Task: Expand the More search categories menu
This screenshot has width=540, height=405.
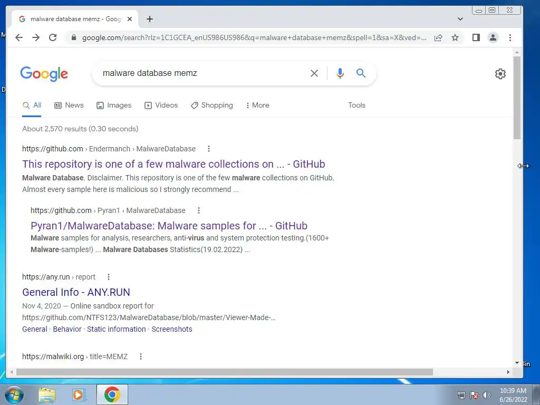Action: [x=257, y=105]
